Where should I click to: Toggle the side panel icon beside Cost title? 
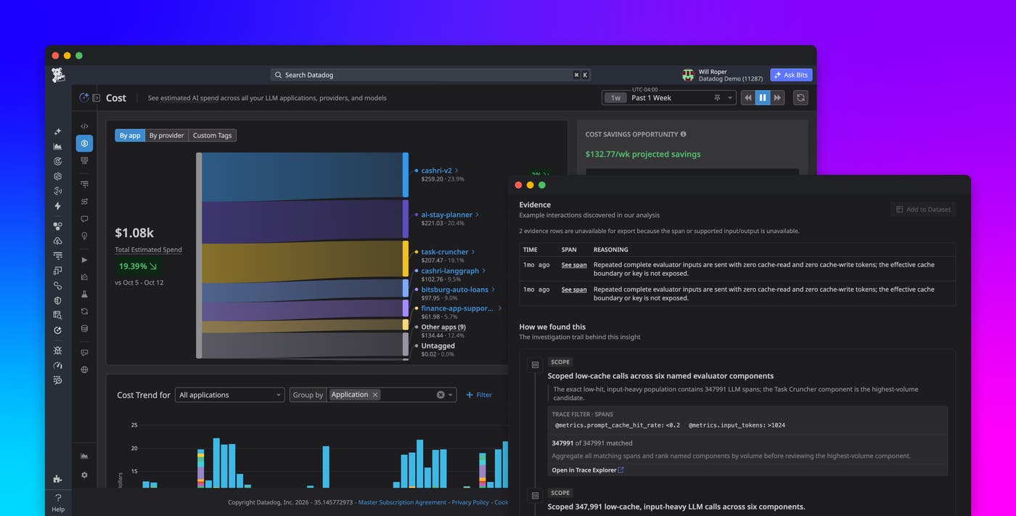(x=96, y=98)
